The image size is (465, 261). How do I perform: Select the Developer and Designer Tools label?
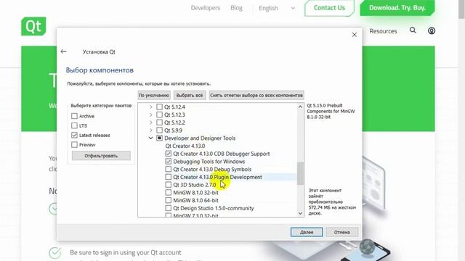click(200, 138)
